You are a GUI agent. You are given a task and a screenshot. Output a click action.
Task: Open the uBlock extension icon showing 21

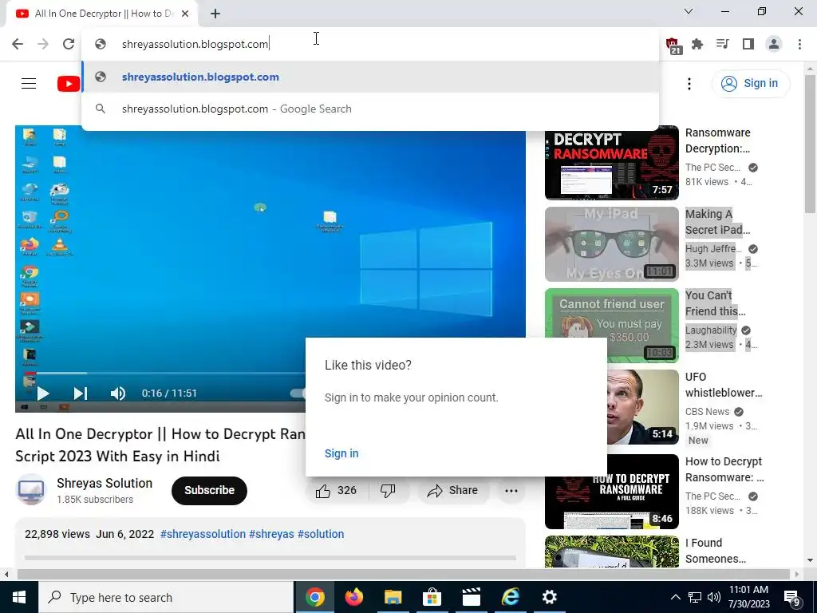pos(673,45)
